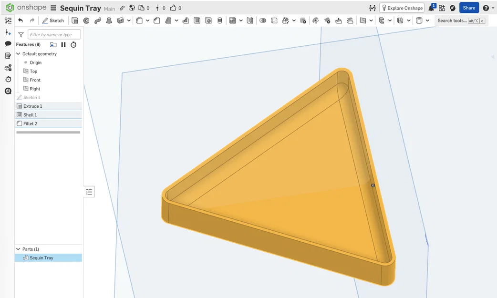Select the Loft tool
Image resolution: width=497 pixels, height=298 pixels.
click(109, 21)
